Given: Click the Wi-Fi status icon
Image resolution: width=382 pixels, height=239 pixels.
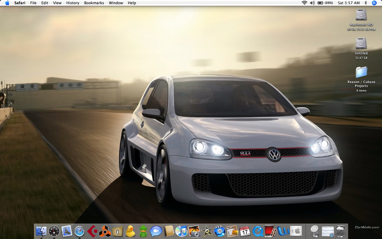Looking at the screenshot, I should pyautogui.click(x=304, y=3).
